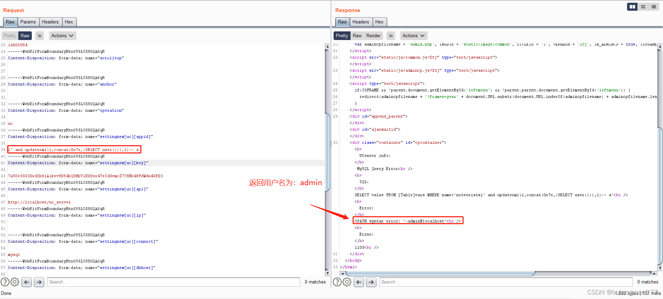
Task: Open Request Headers tab
Action: [x=50, y=22]
